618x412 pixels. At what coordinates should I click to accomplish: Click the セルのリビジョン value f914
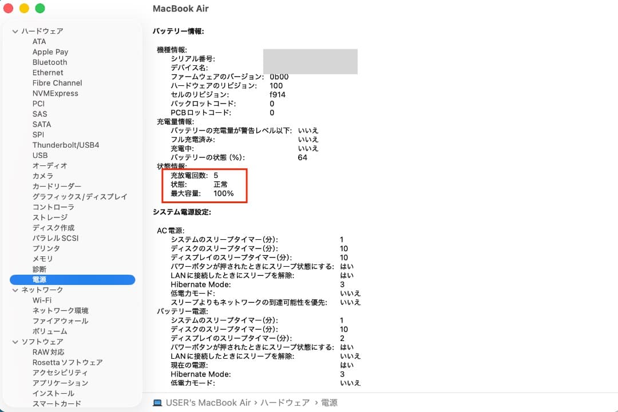tap(278, 94)
